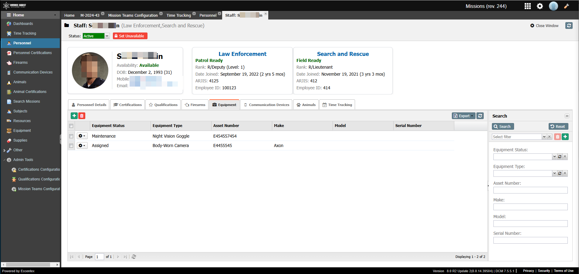The height and width of the screenshot is (274, 579).
Task: Close the M-2024-43 tab
Action: coord(103,13)
